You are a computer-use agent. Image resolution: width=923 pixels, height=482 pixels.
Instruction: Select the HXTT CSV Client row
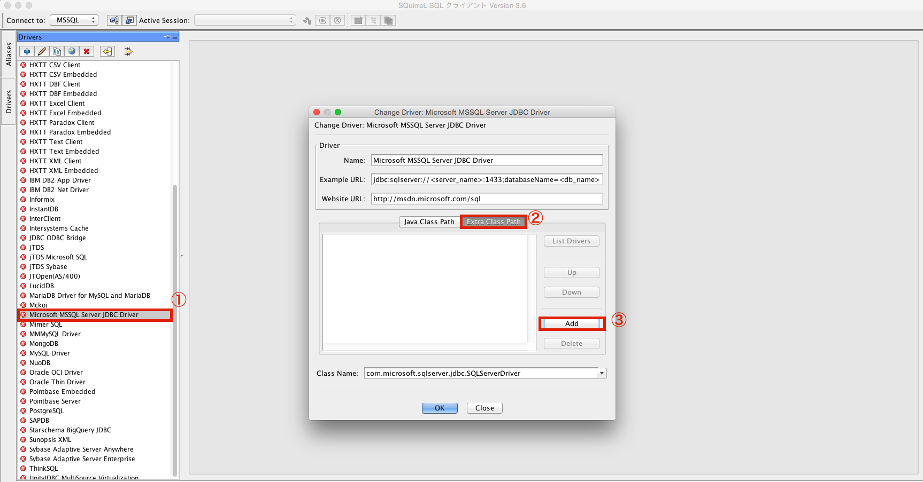(x=95, y=65)
